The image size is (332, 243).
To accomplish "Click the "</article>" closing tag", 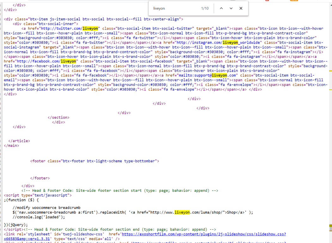I will coord(19,141).
